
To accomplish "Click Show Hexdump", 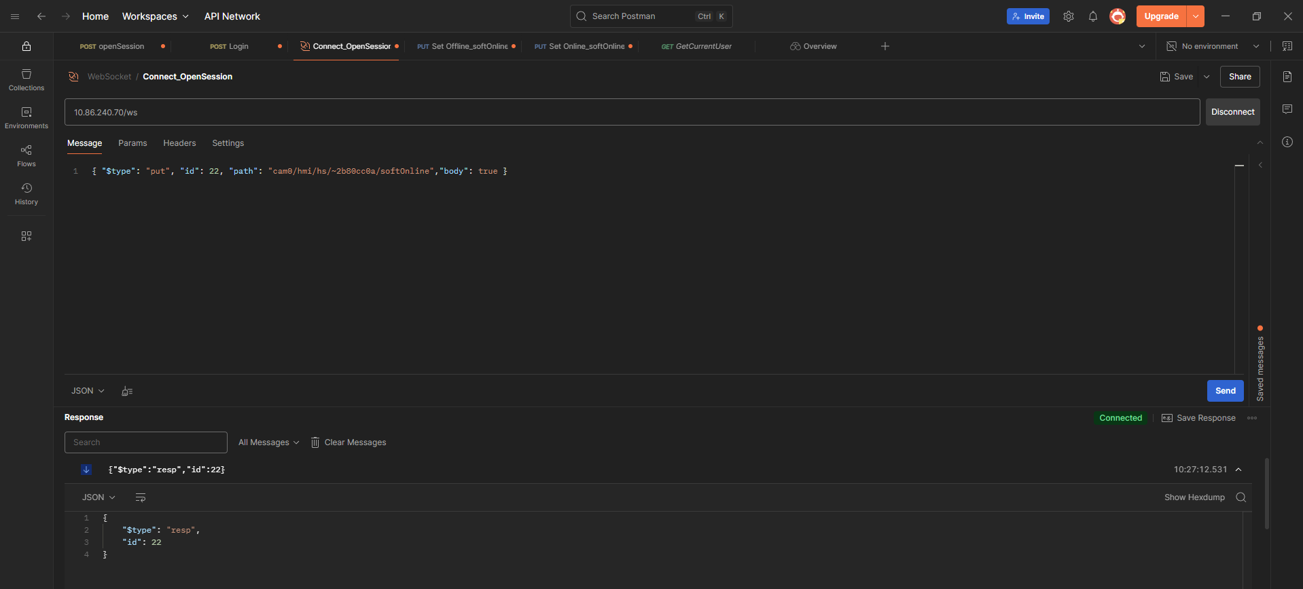I will pos(1194,497).
